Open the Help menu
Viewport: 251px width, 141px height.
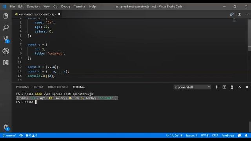click(x=93, y=7)
